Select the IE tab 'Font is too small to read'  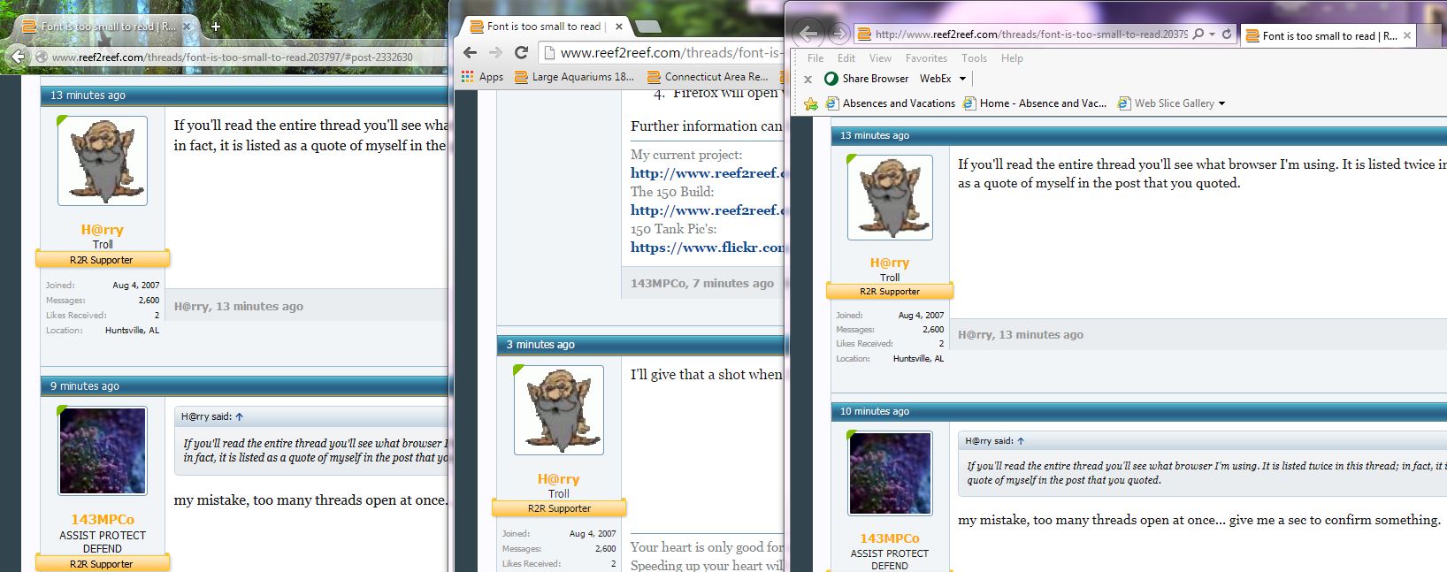pos(1328,35)
